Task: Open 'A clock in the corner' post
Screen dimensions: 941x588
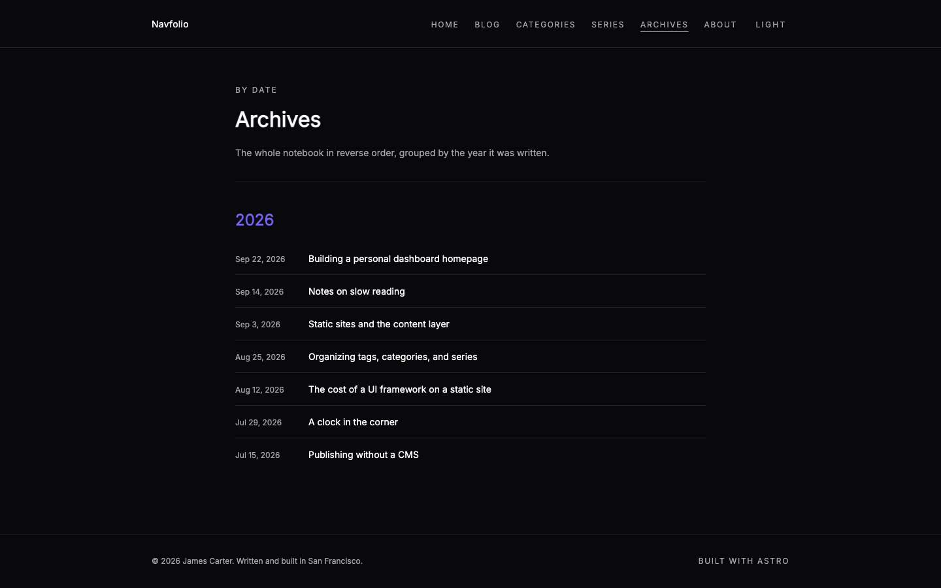Action: pyautogui.click(x=353, y=422)
